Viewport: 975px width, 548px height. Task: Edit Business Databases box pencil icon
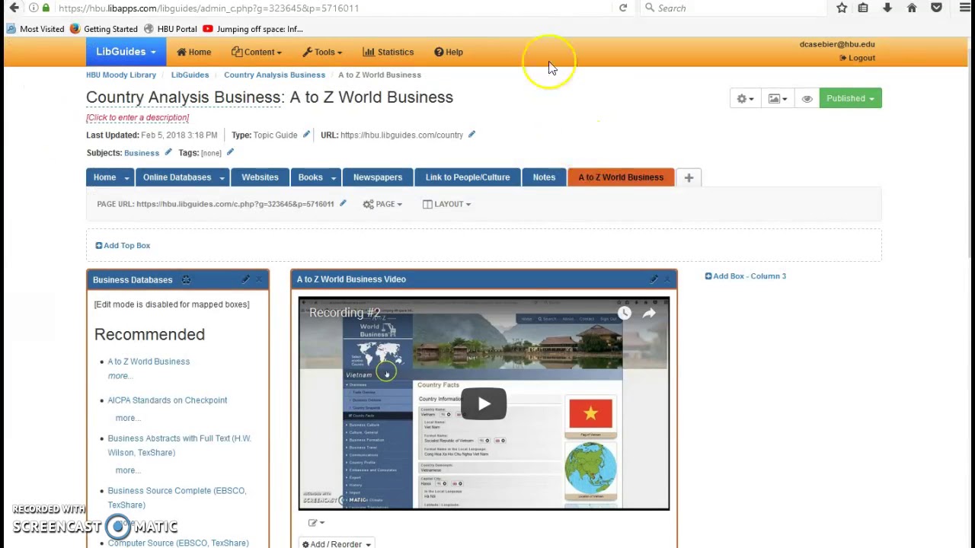245,279
